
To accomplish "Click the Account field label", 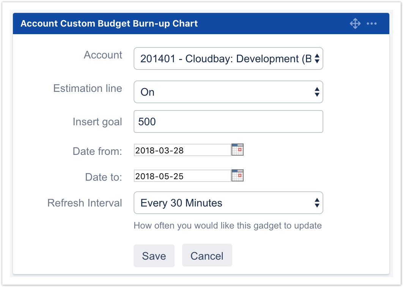I will click(103, 55).
